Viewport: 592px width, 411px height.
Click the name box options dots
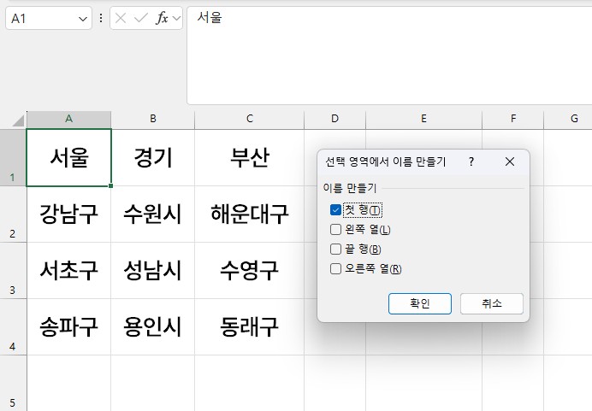(x=101, y=18)
